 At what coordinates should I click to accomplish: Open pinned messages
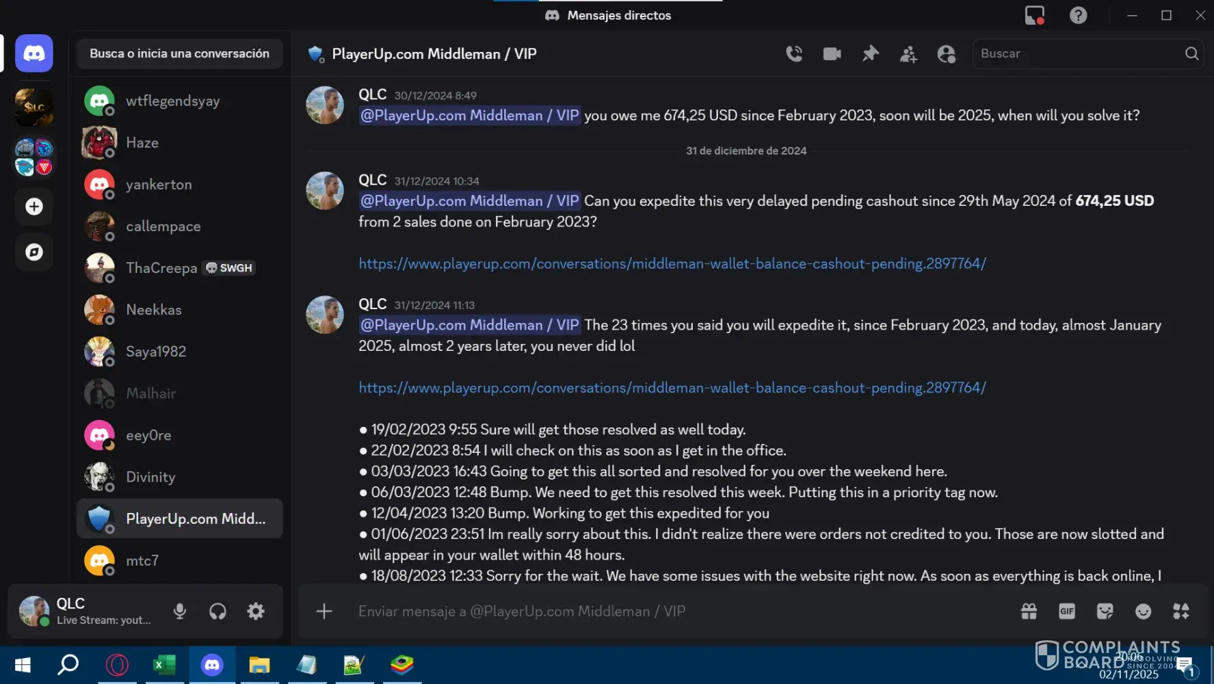click(x=870, y=53)
